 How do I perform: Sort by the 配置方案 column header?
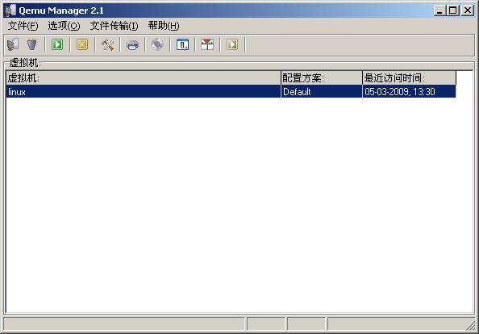[x=322, y=78]
